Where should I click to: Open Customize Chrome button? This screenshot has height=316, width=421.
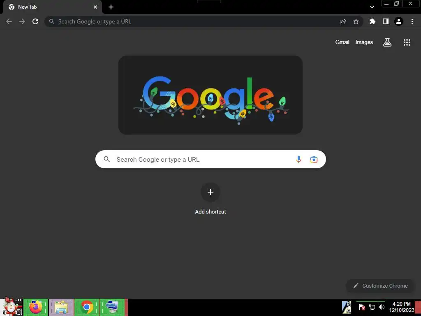click(380, 286)
